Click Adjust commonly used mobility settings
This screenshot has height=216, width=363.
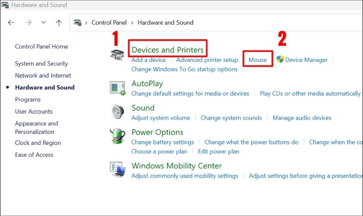coord(185,176)
